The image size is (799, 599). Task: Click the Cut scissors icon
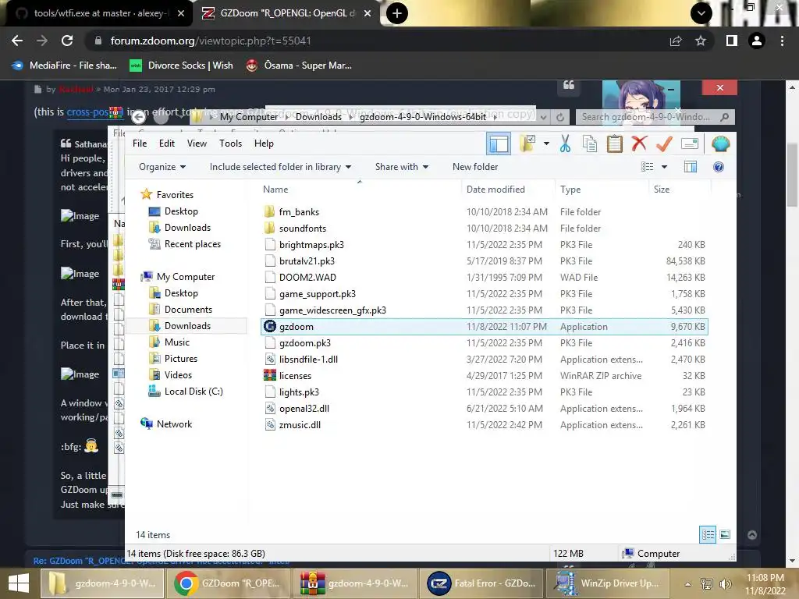[x=565, y=144]
